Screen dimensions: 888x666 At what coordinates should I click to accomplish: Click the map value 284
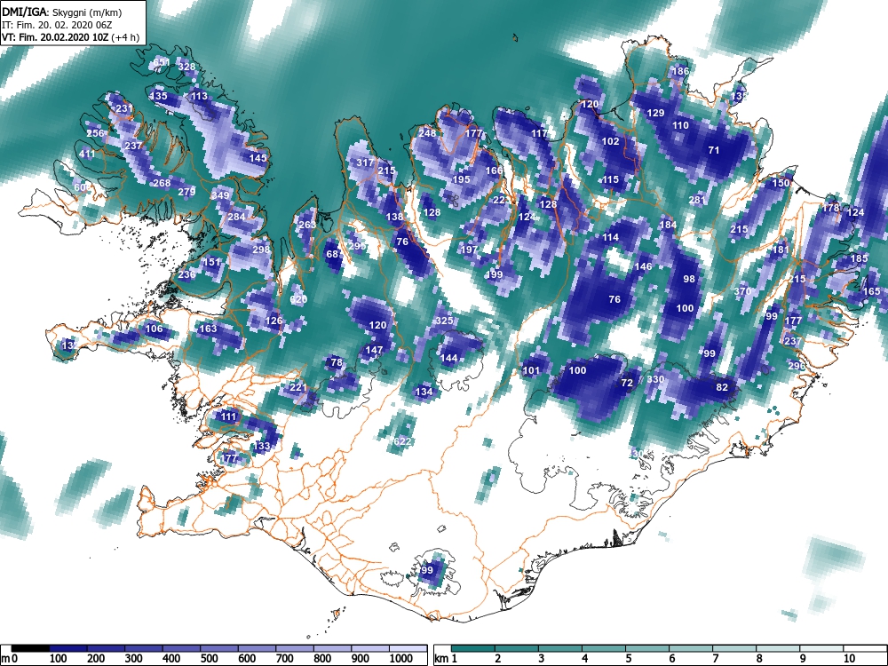237,217
